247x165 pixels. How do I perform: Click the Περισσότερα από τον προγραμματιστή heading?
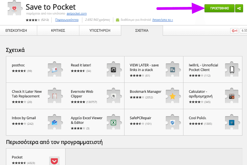54,142
